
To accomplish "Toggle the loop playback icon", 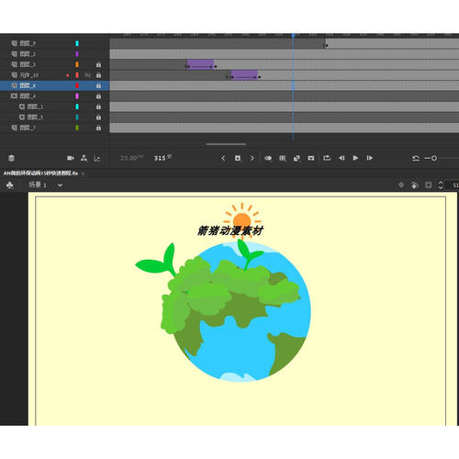I will (327, 158).
